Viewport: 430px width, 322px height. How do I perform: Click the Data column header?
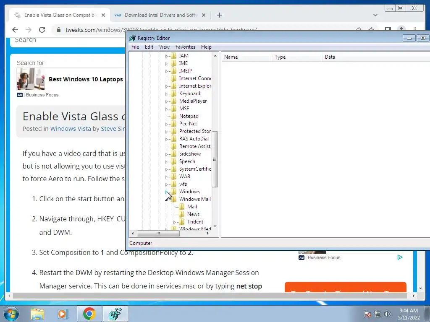(x=376, y=57)
